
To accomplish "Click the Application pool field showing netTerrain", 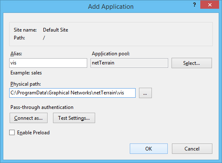I will 129,63.
